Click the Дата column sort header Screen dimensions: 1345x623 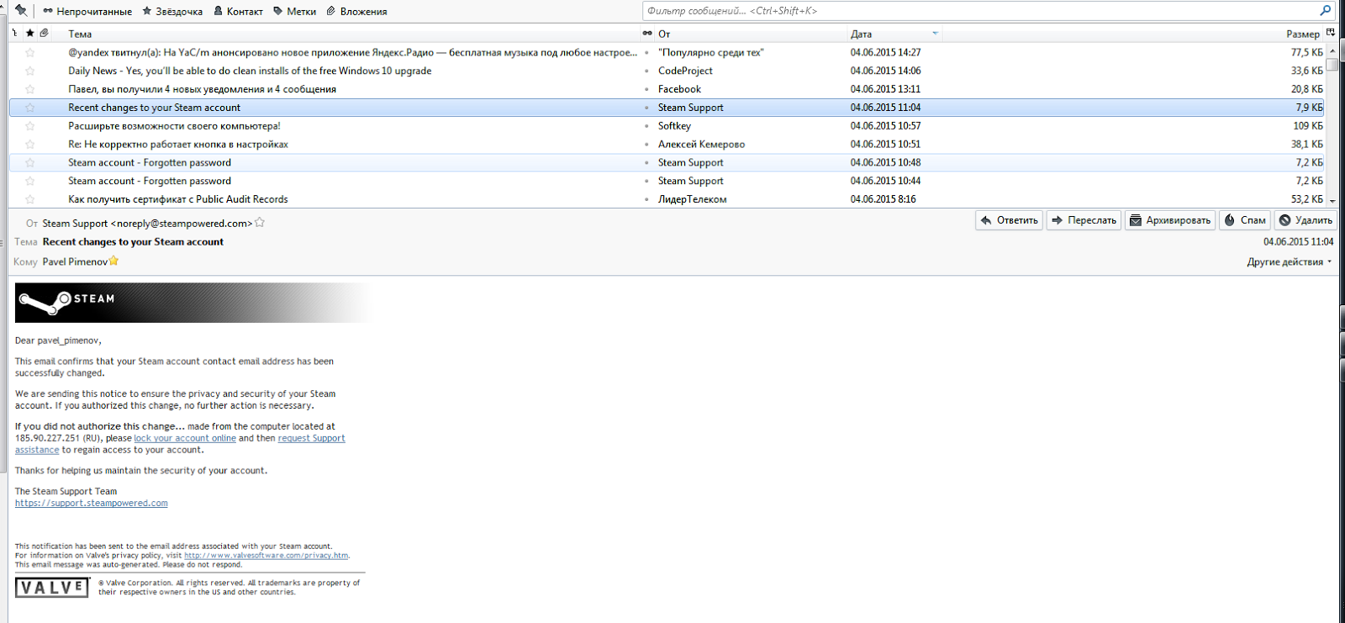click(x=894, y=34)
